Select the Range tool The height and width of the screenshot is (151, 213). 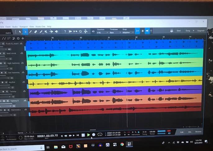[x=25, y=31]
